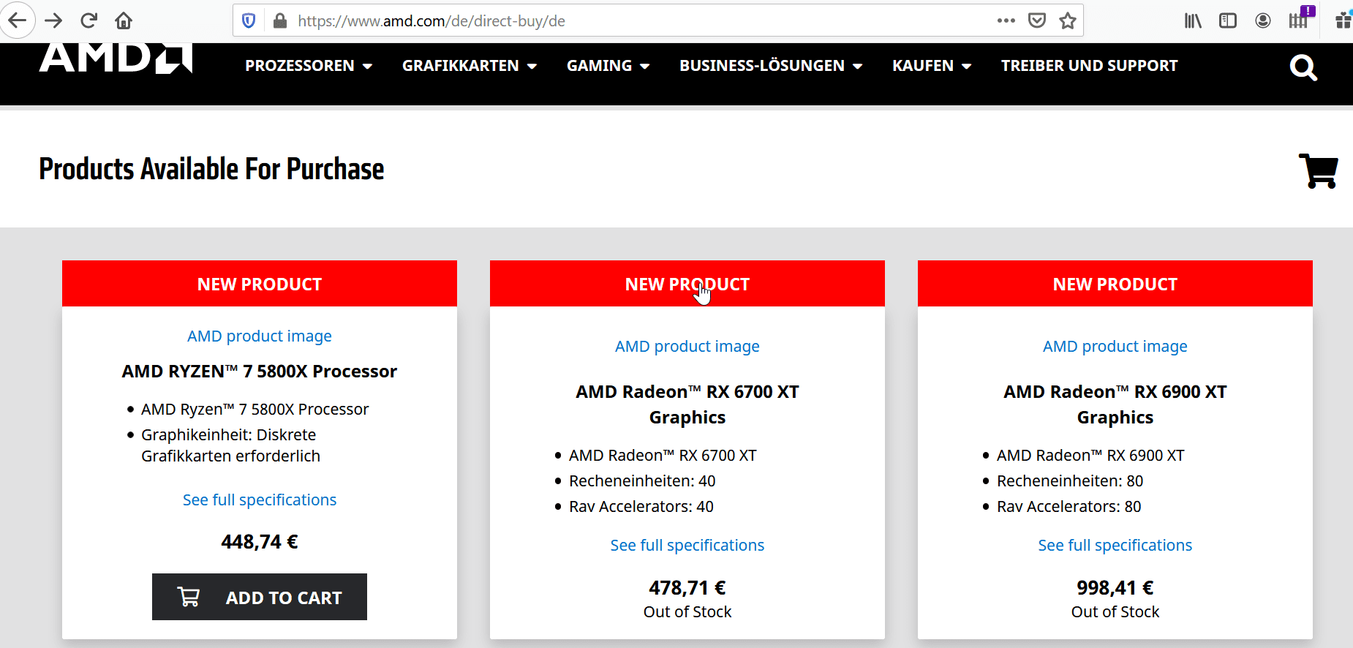Open the Firefox library icon
This screenshot has width=1353, height=648.
click(x=1193, y=20)
